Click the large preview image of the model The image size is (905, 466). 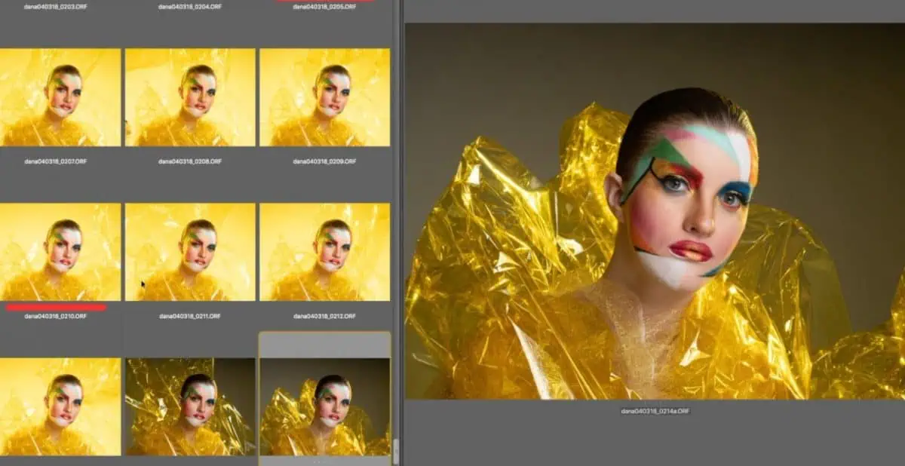pyautogui.click(x=655, y=211)
